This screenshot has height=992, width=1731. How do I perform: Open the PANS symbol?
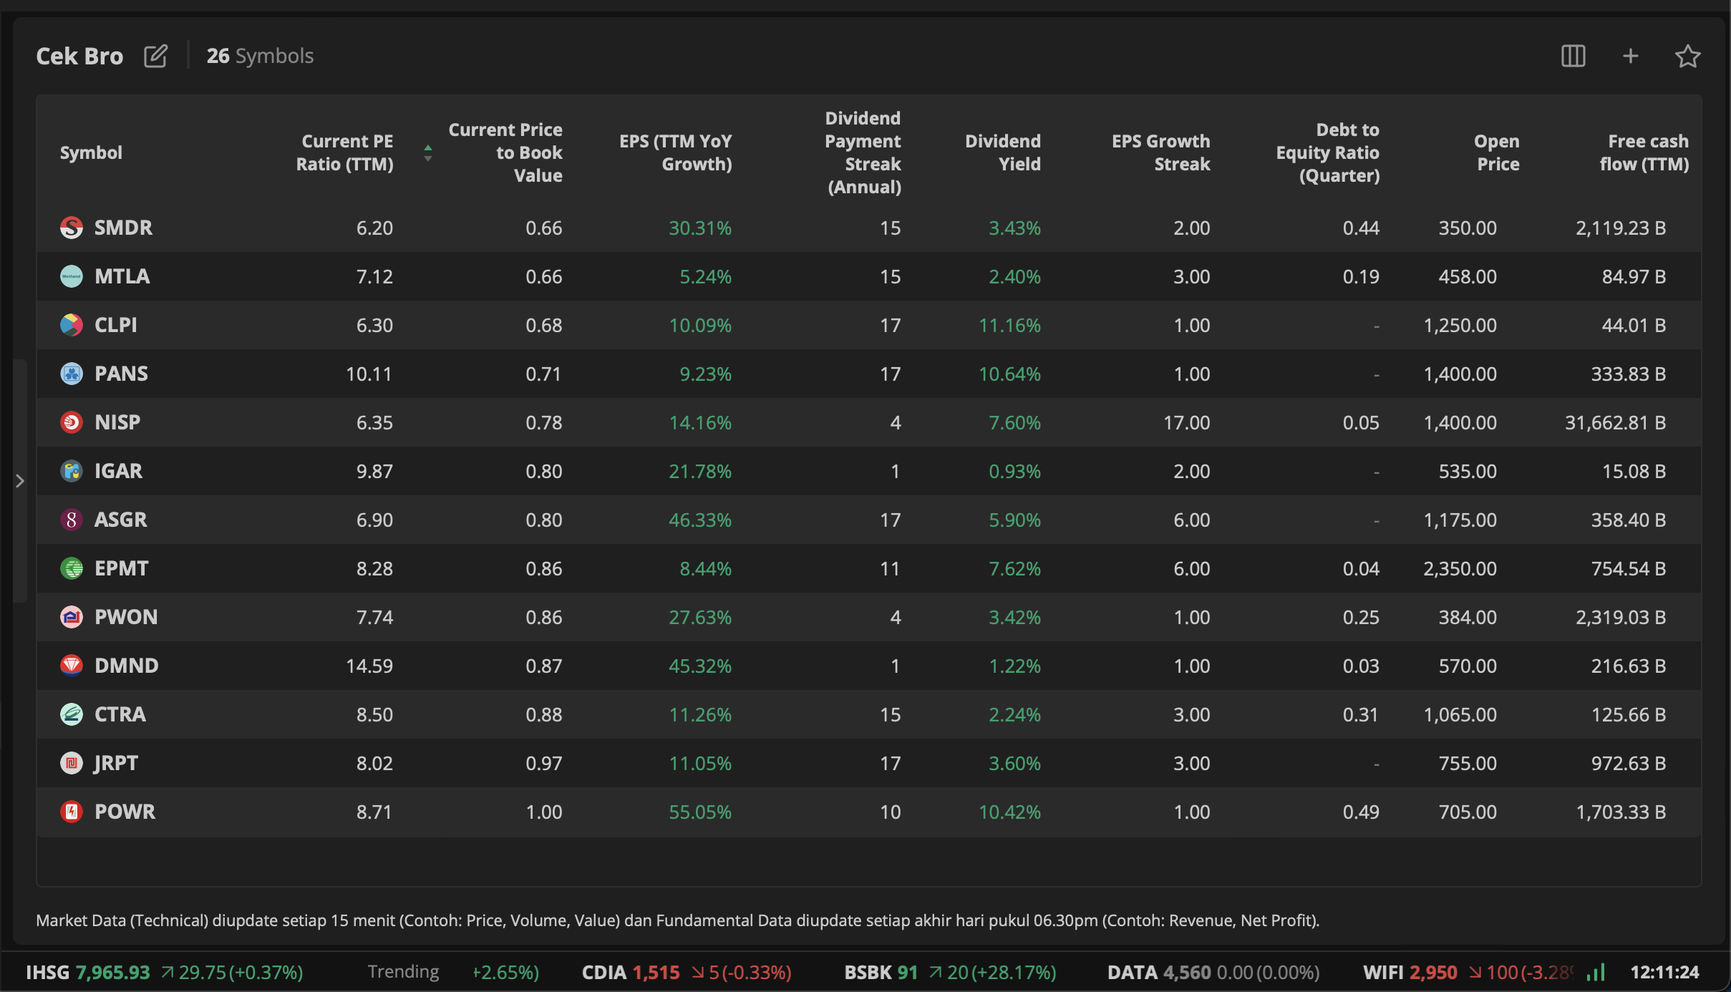tap(121, 374)
